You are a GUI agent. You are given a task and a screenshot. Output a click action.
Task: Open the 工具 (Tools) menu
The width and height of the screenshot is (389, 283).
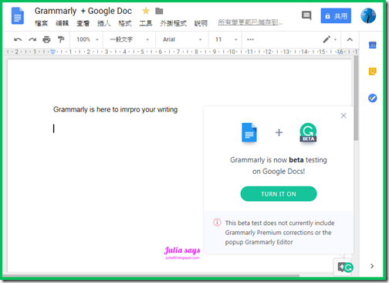click(146, 23)
